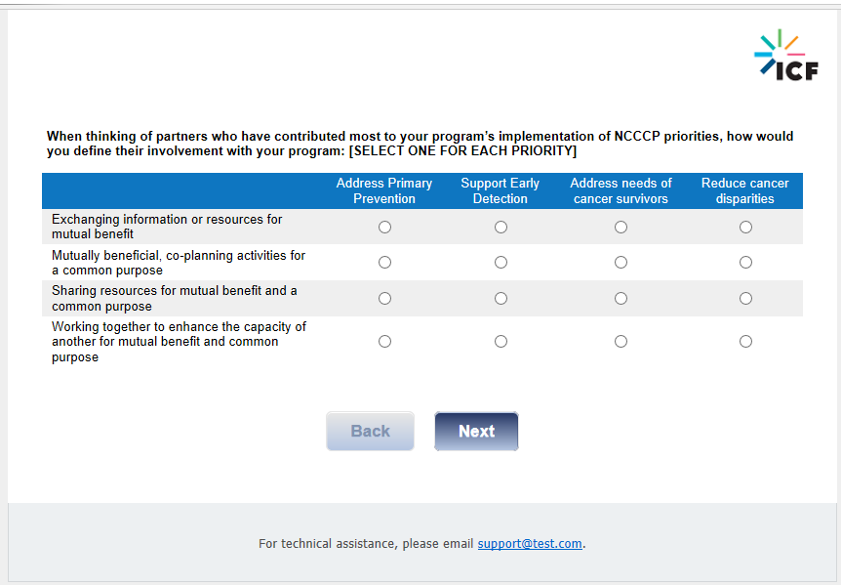This screenshot has width=841, height=585.
Task: Go back with the Back button
Action: (x=370, y=432)
